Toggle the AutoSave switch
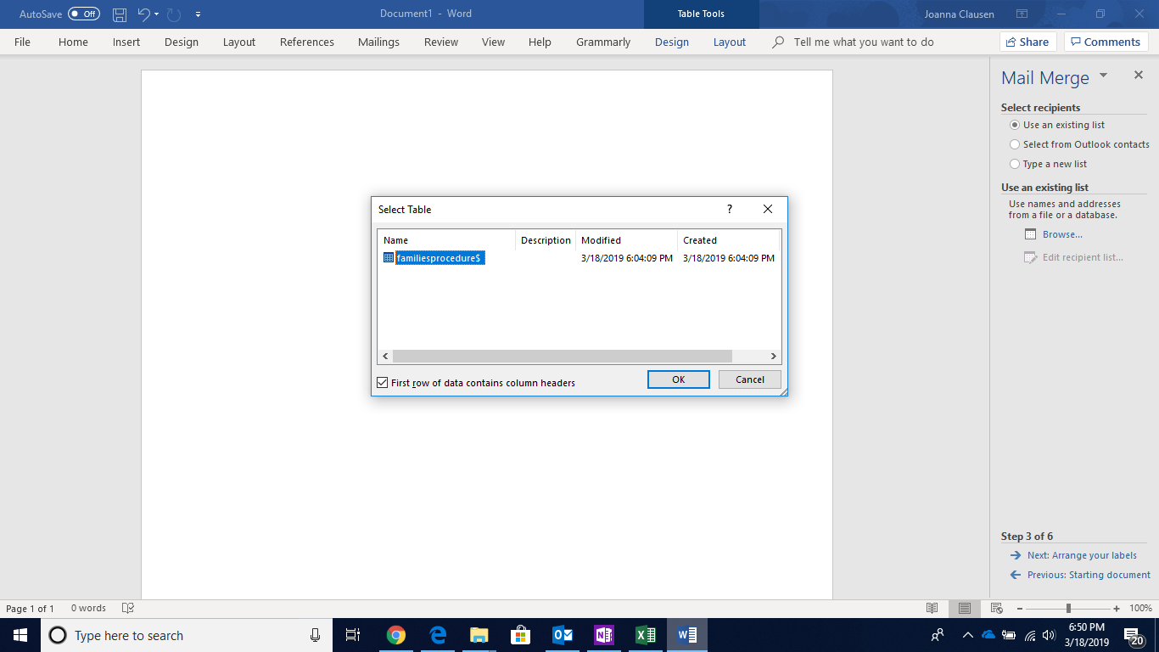This screenshot has width=1159, height=652. 84,14
